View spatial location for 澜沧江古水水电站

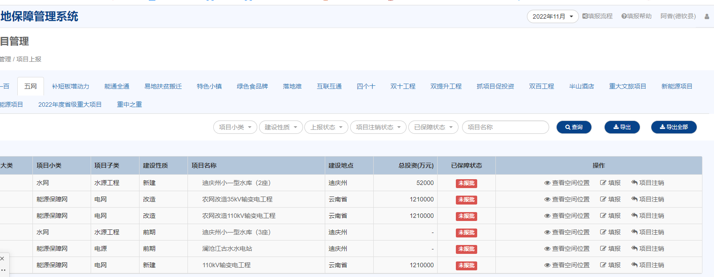coord(566,249)
